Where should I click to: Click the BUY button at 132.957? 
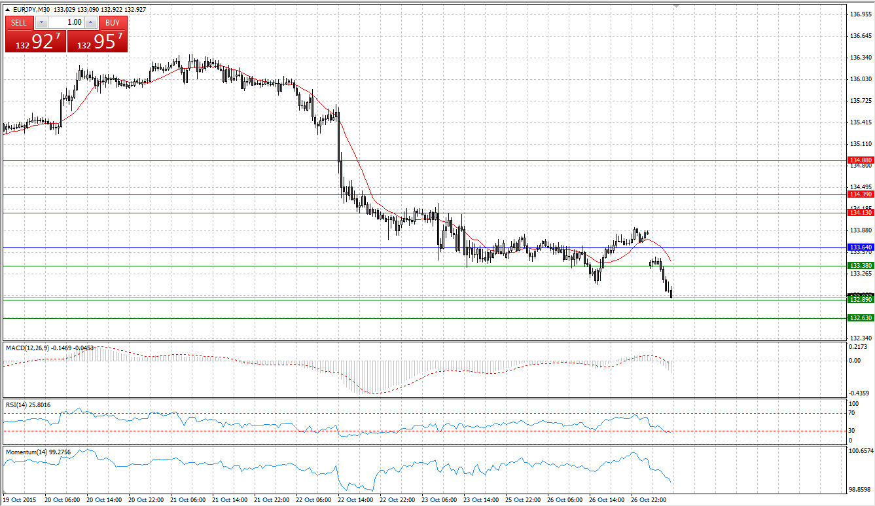click(x=98, y=41)
